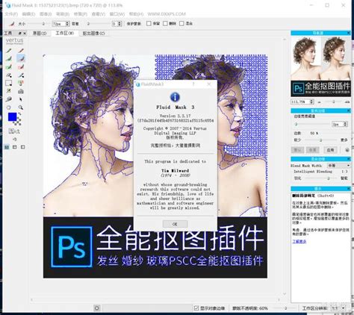The height and width of the screenshot is (315, 354).
Task: Open the Blend Mask Width dropdown
Action: pyautogui.click(x=338, y=166)
